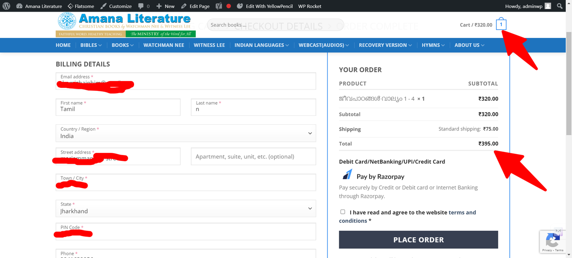Open comments bubble in admin bar

[144, 6]
